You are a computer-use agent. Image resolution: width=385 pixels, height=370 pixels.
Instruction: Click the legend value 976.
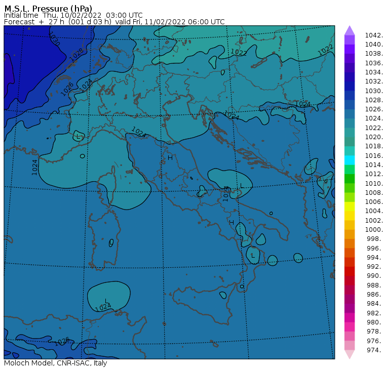[x=375, y=341]
